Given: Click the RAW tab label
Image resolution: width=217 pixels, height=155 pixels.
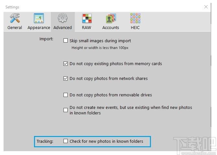Looking at the screenshot, I should 86,28.
